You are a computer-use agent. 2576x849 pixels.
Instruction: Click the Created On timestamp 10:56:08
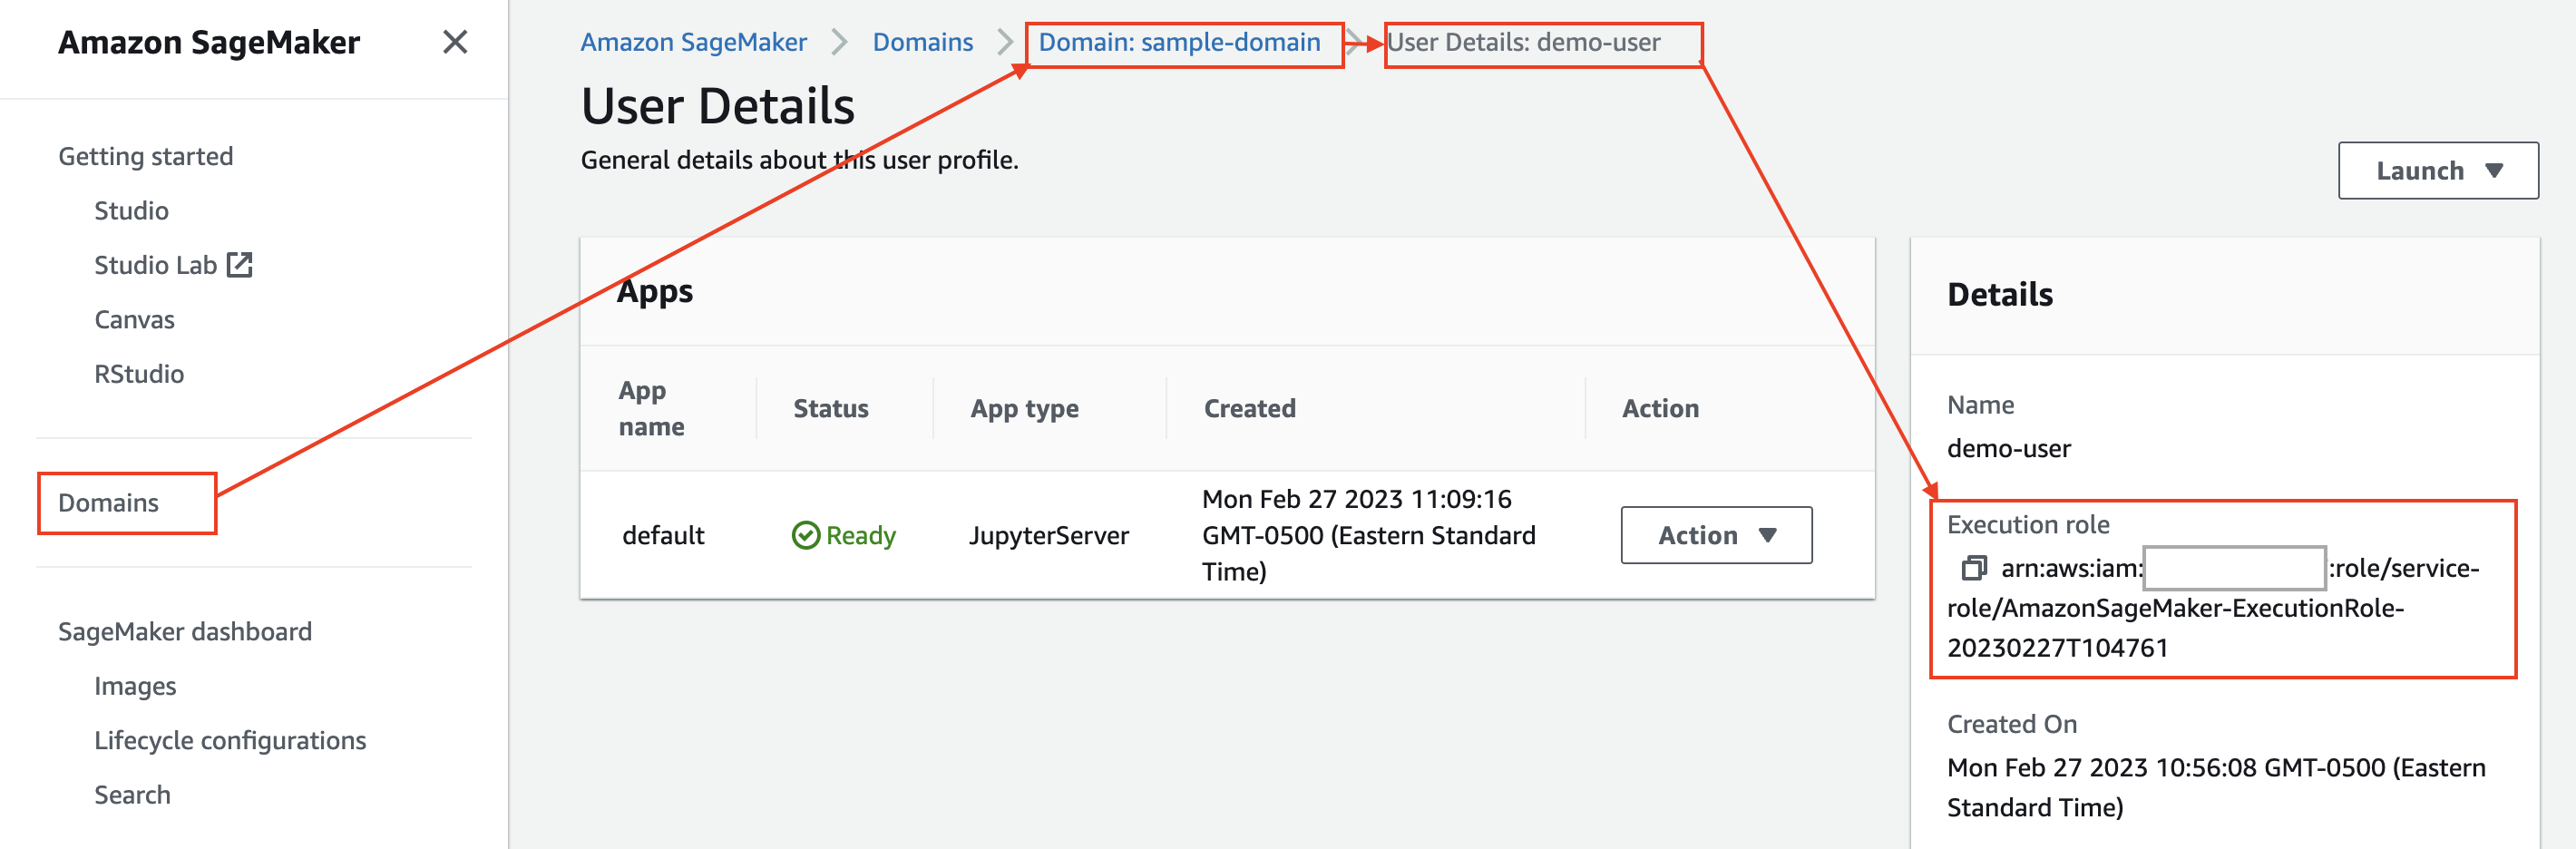(2216, 787)
